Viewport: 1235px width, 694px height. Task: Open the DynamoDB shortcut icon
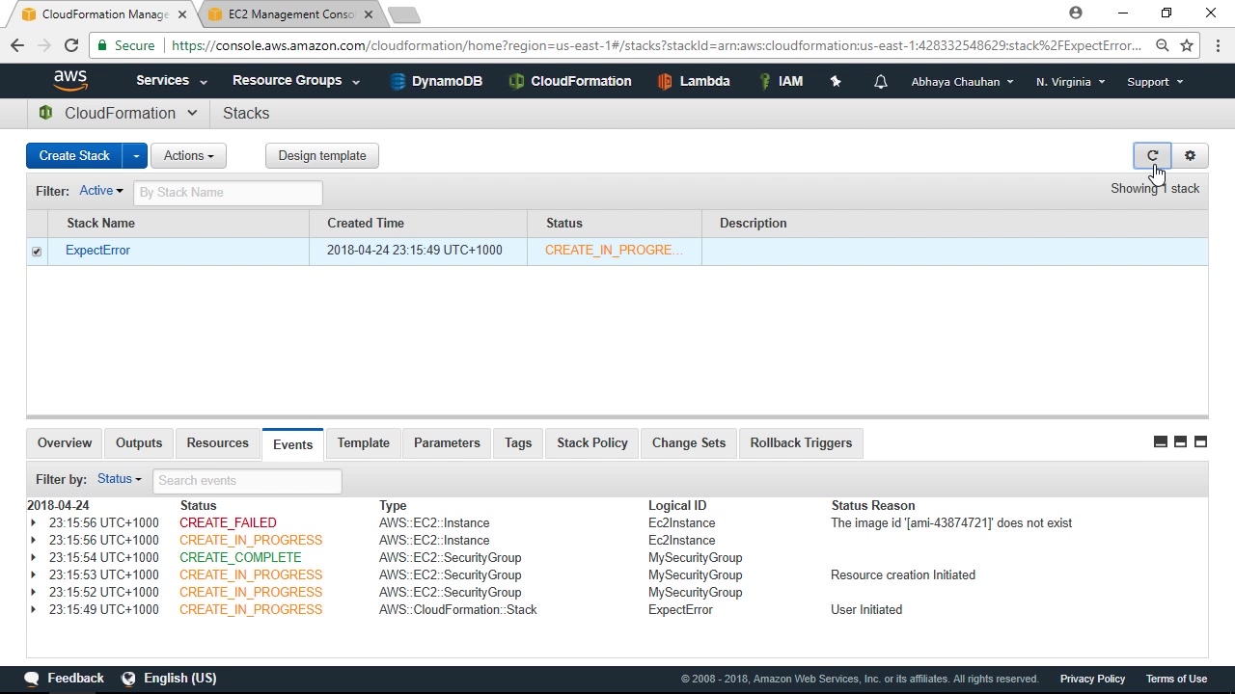pyautogui.click(x=398, y=82)
